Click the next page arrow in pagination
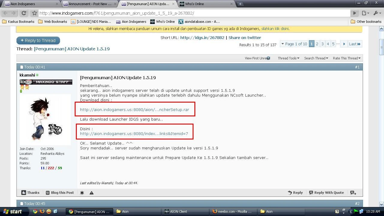This screenshot has height=216, width=384. [x=344, y=44]
